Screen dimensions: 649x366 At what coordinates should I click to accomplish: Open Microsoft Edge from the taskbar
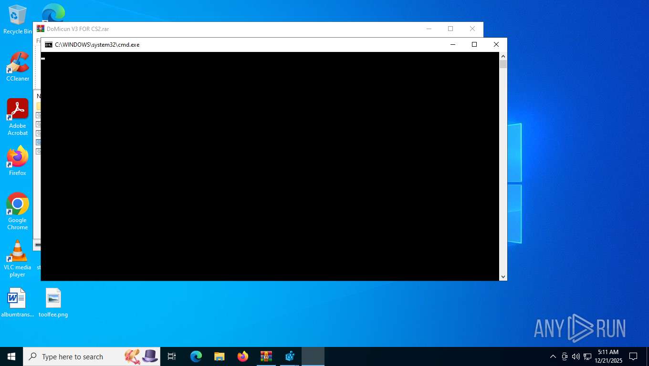click(x=196, y=356)
